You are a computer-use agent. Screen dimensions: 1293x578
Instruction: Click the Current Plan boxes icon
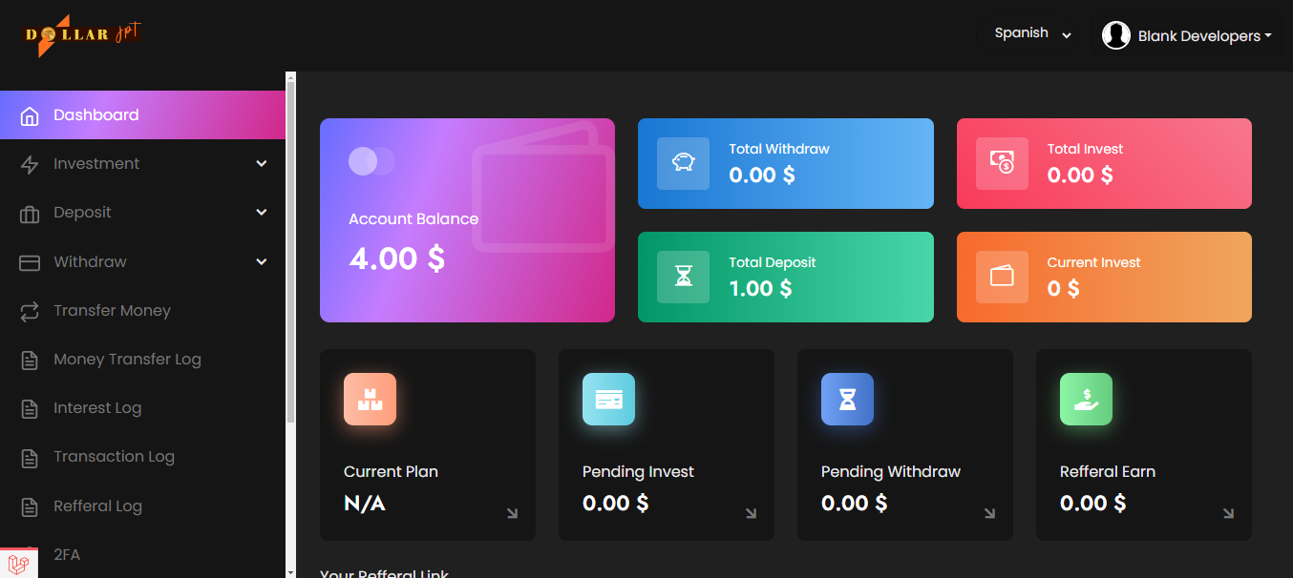point(370,399)
